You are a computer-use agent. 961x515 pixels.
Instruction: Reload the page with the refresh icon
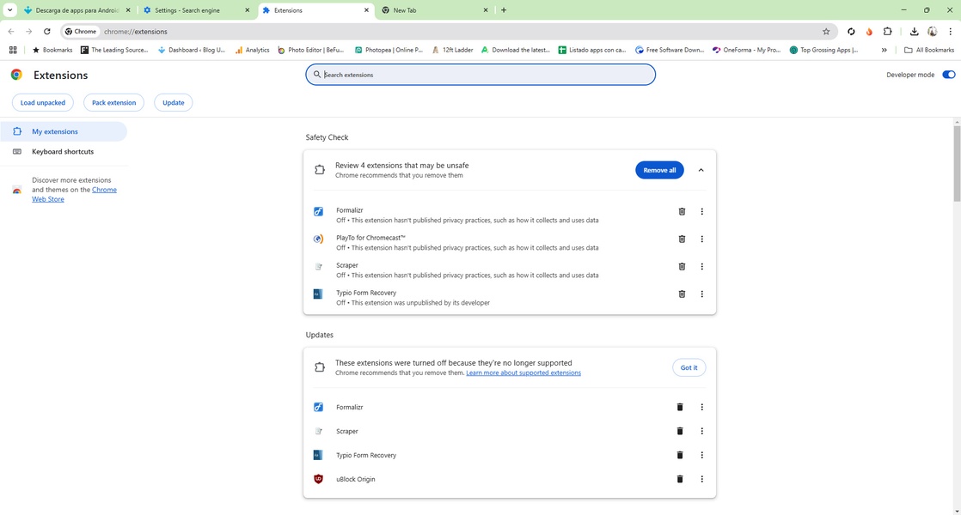tap(46, 32)
